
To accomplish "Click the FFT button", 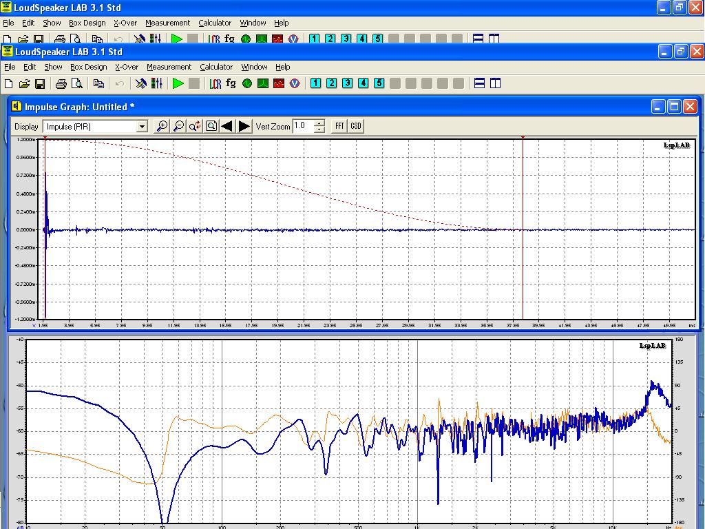I will point(339,127).
